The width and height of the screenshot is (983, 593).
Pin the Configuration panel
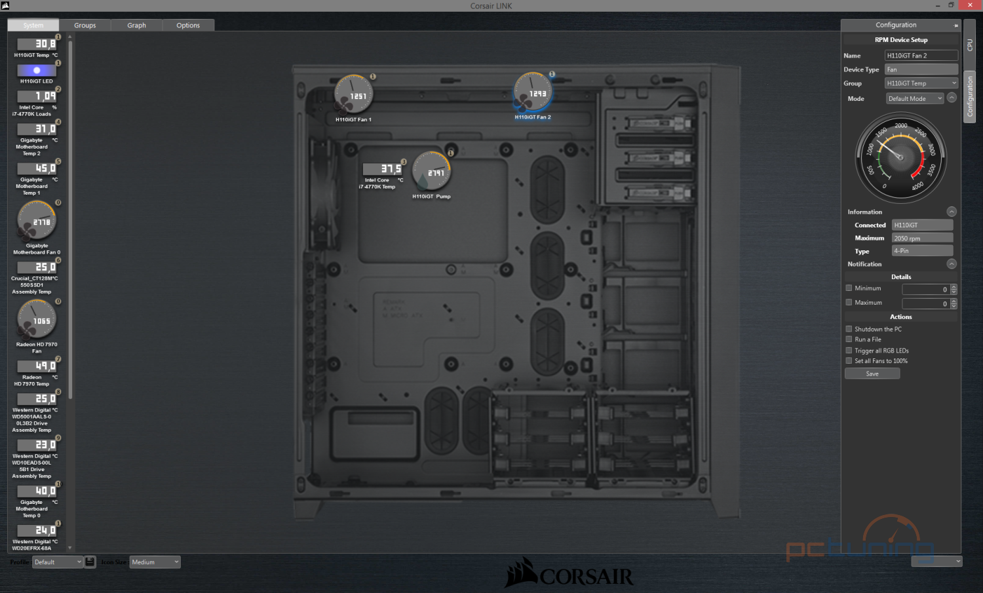click(955, 26)
